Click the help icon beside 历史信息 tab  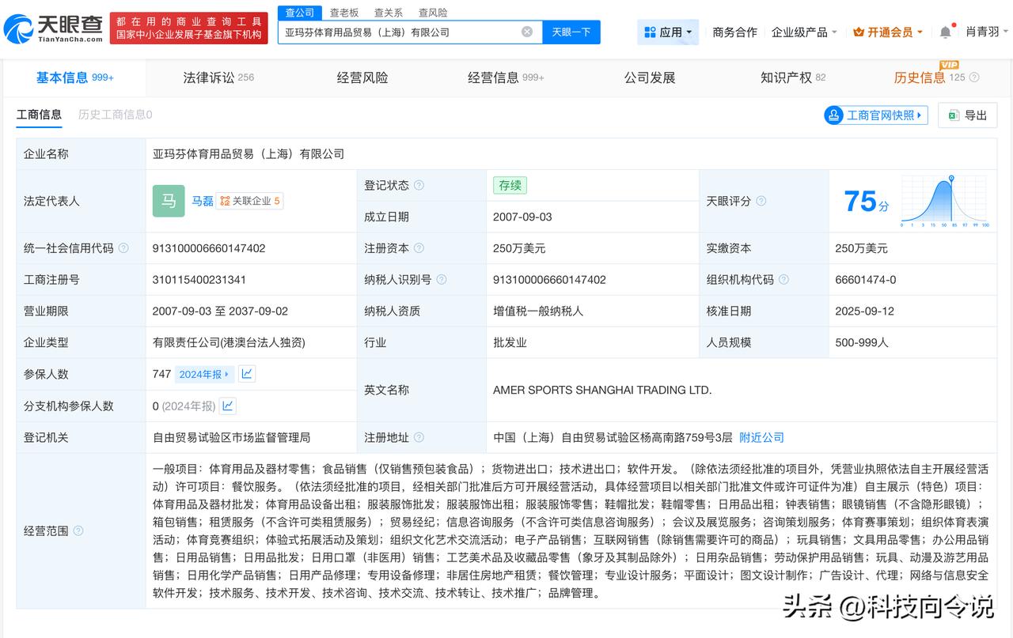coord(974,77)
